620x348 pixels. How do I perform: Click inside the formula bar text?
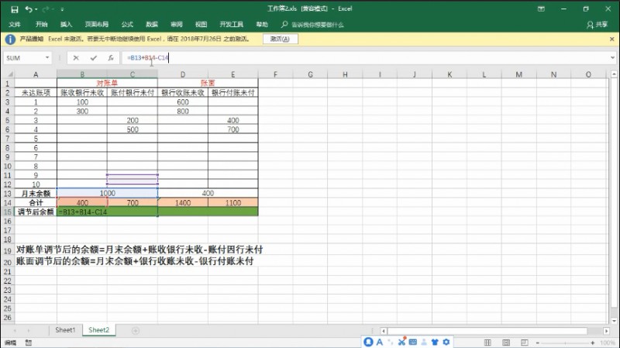pos(147,57)
